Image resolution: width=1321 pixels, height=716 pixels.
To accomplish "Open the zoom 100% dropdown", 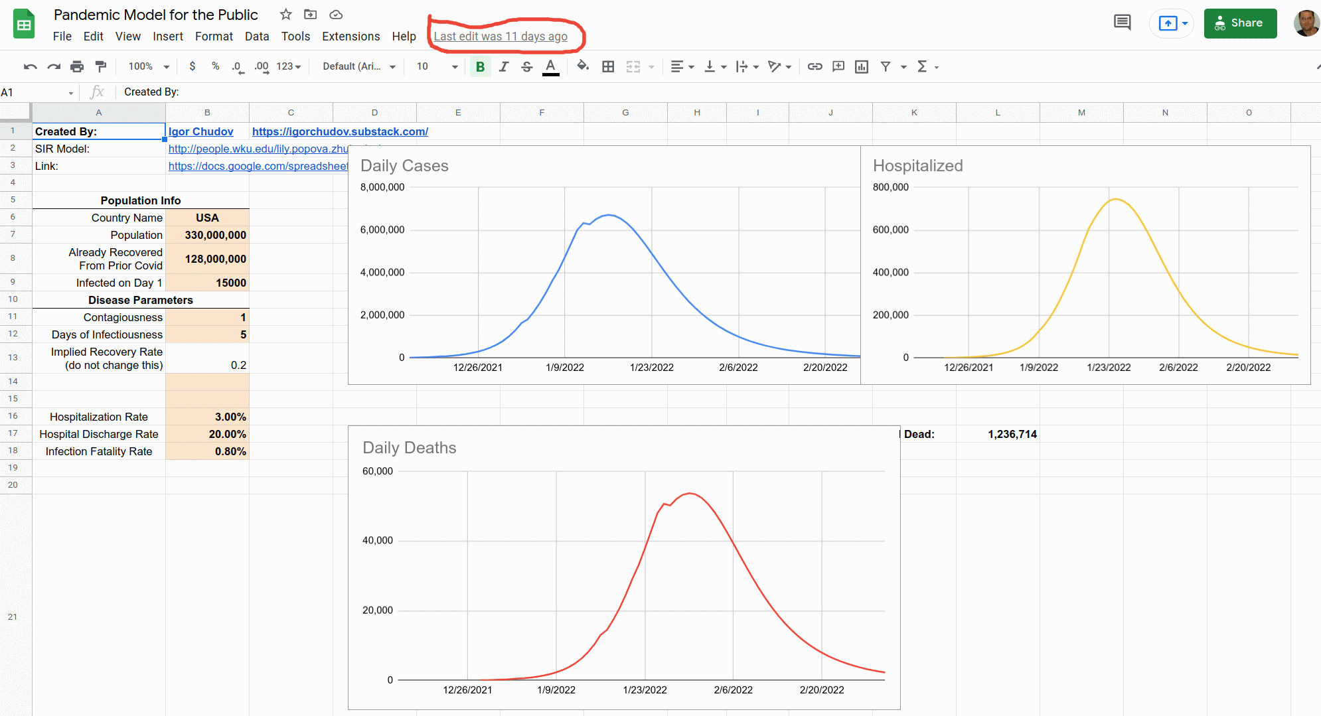I will 149,66.
